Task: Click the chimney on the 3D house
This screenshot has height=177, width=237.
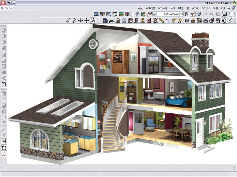Action: 200,40
